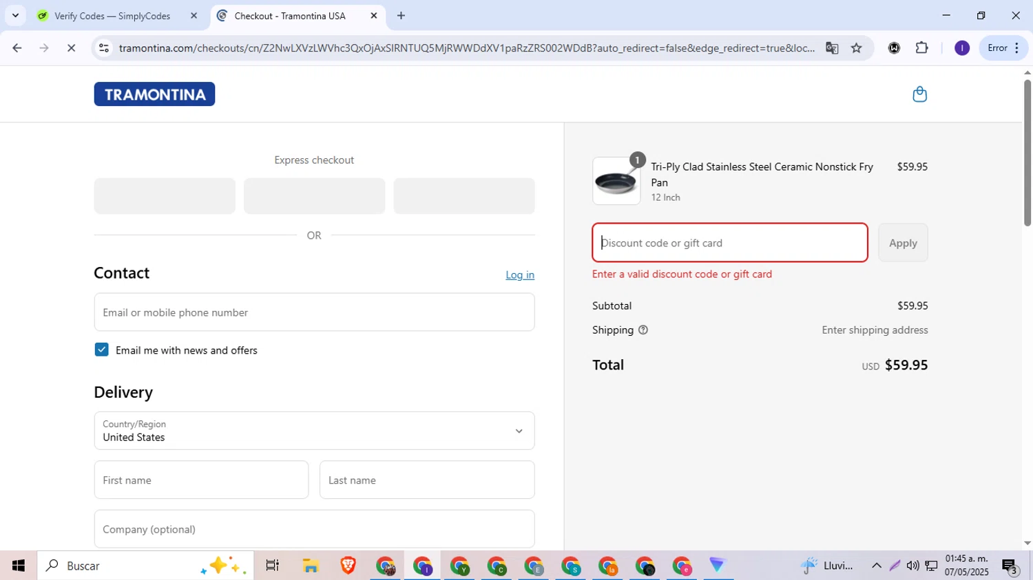Click the Apply discount button
This screenshot has width=1033, height=580.
coord(903,243)
